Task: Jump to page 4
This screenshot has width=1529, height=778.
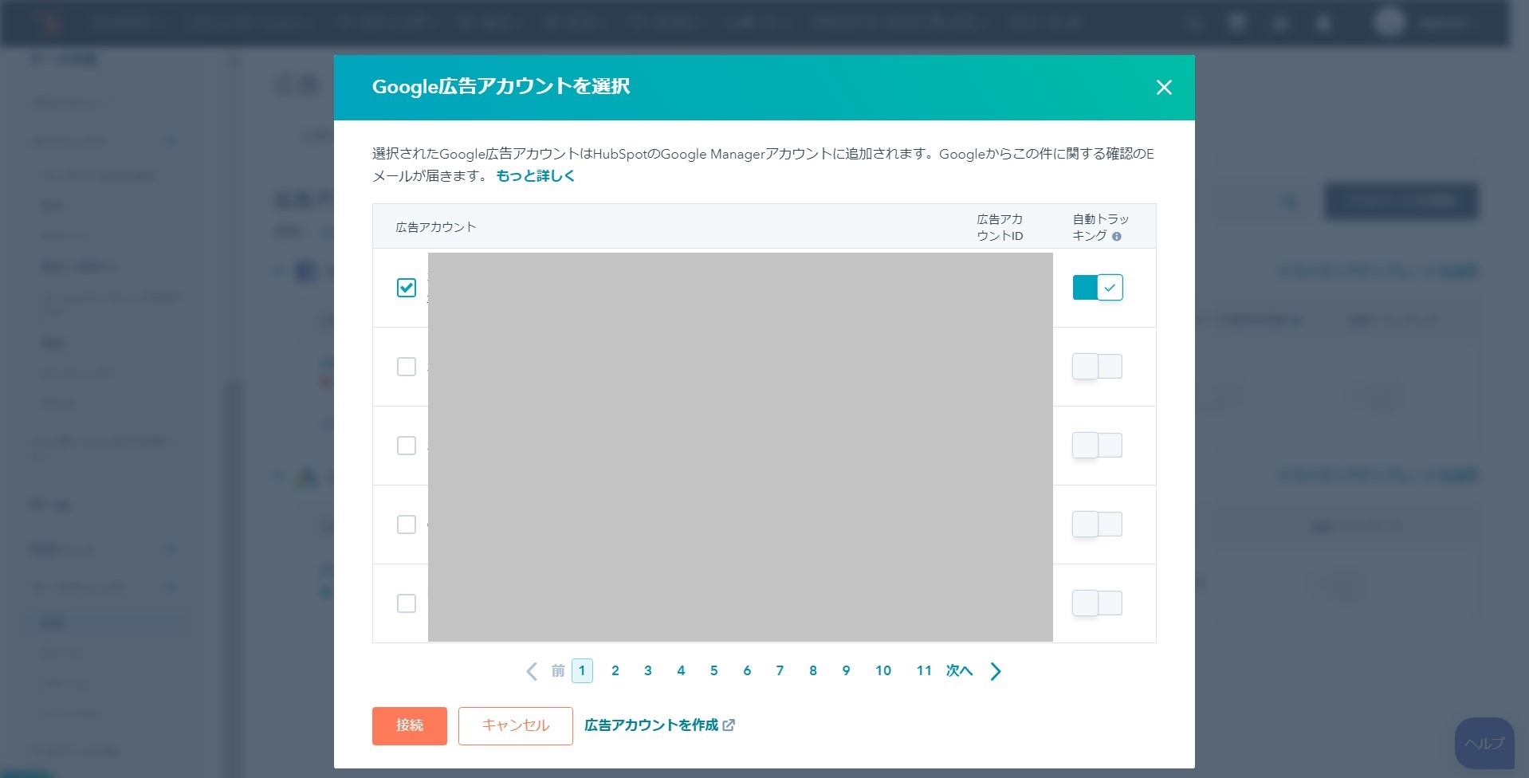Action: pyautogui.click(x=681, y=671)
